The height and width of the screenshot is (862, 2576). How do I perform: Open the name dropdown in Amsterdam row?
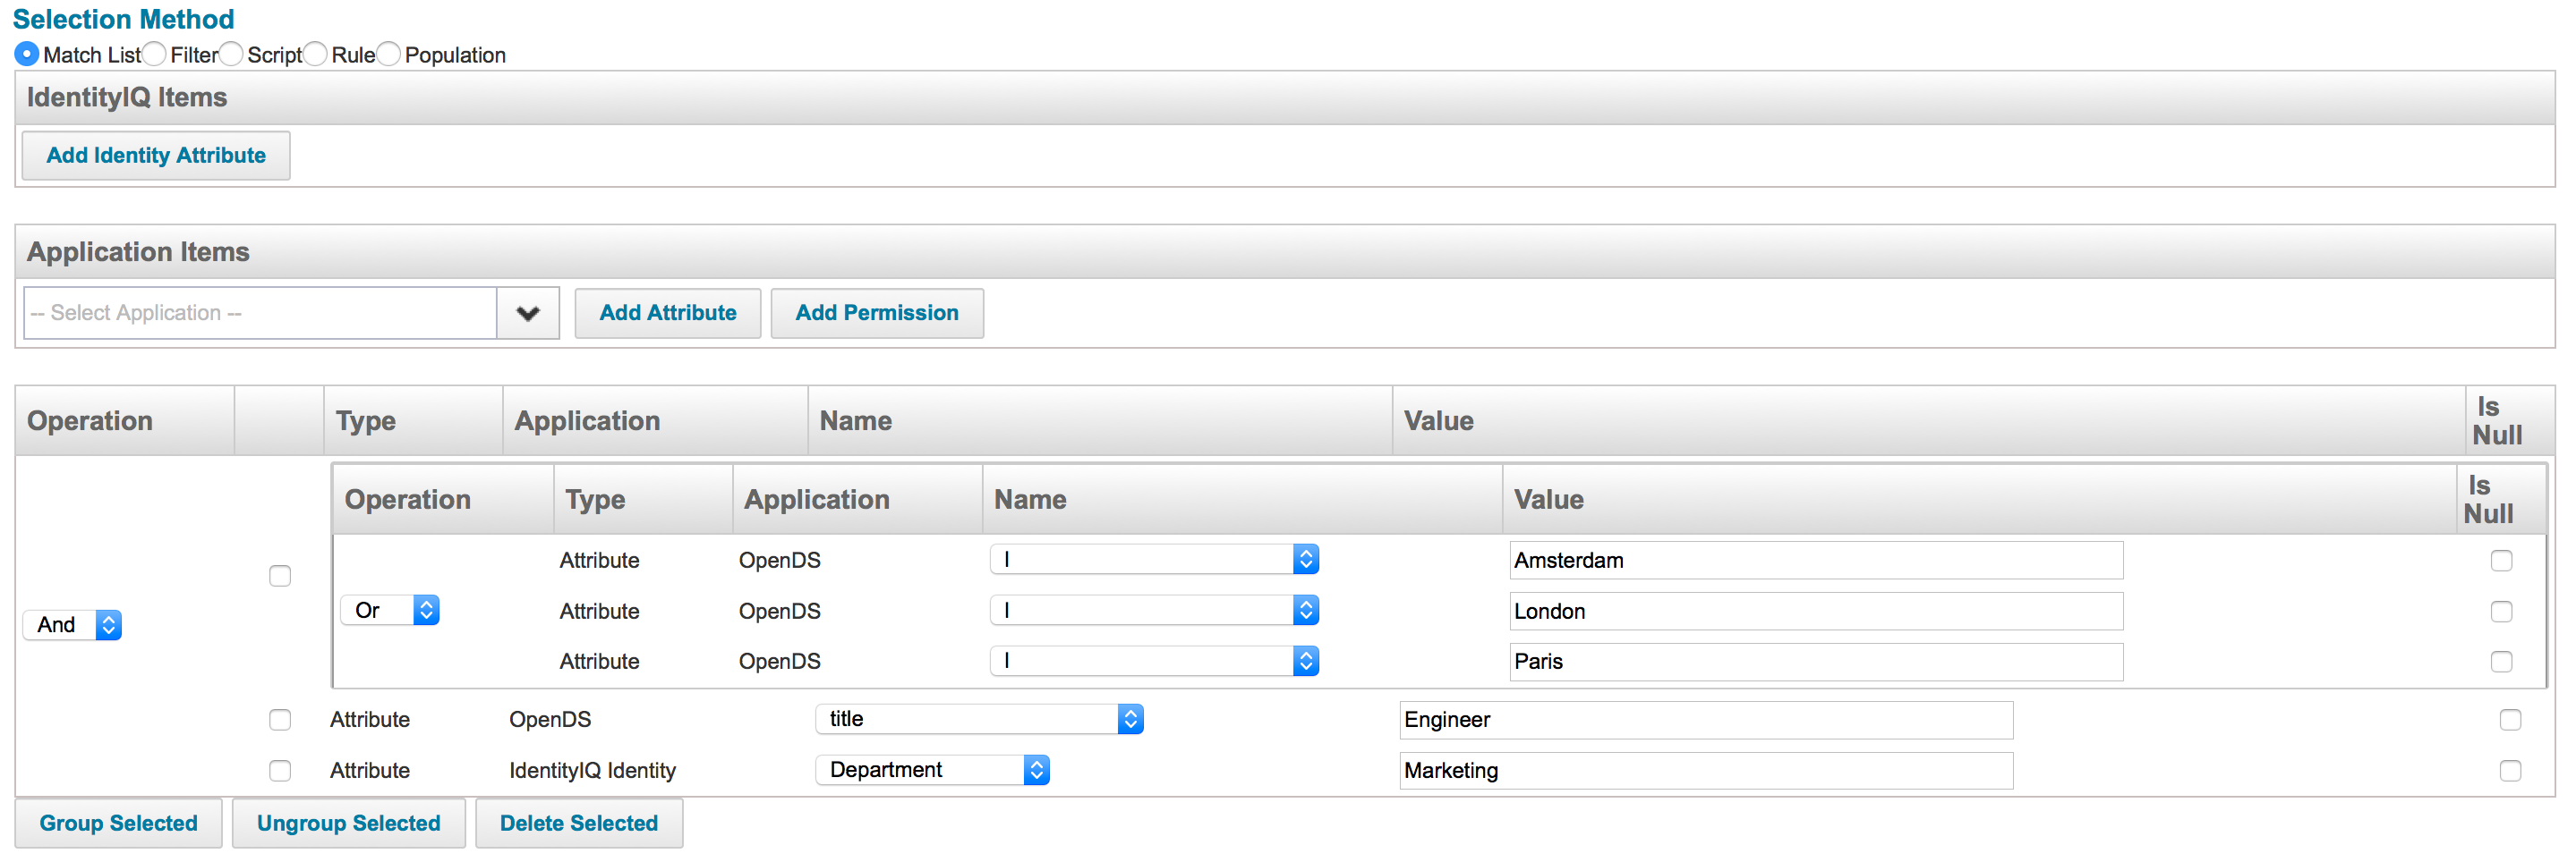pyautogui.click(x=1154, y=561)
